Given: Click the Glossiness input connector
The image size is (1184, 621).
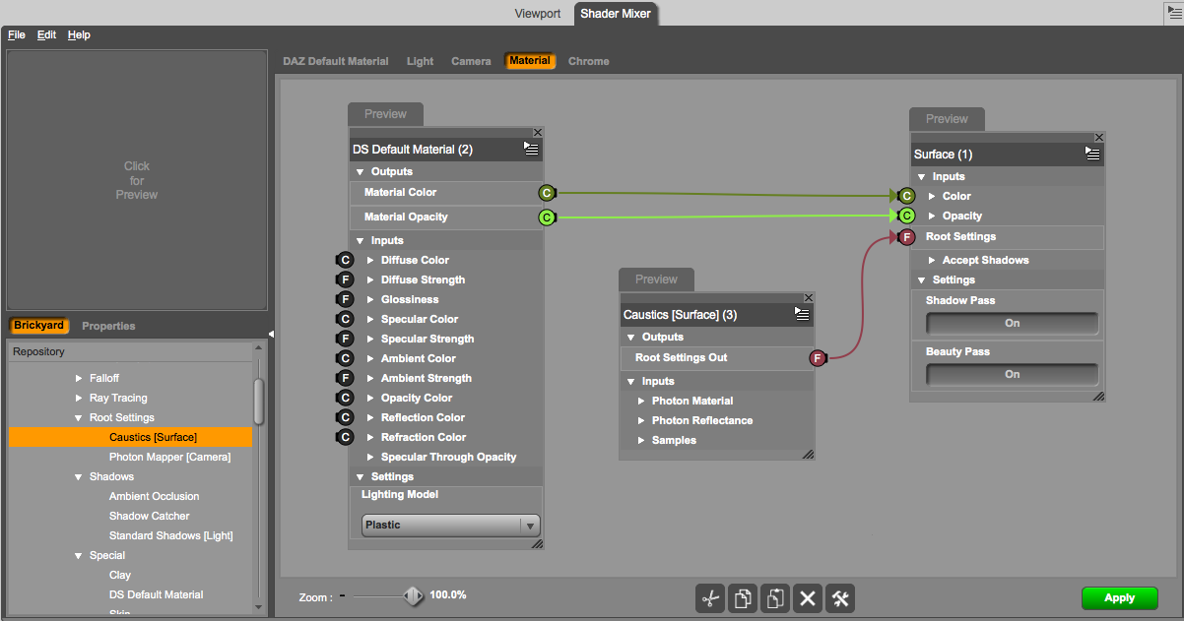Looking at the screenshot, I should pyautogui.click(x=345, y=299).
